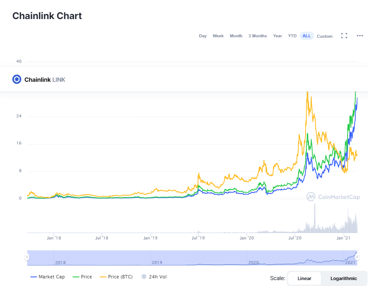Click the Chainlink Chart title

47,16
